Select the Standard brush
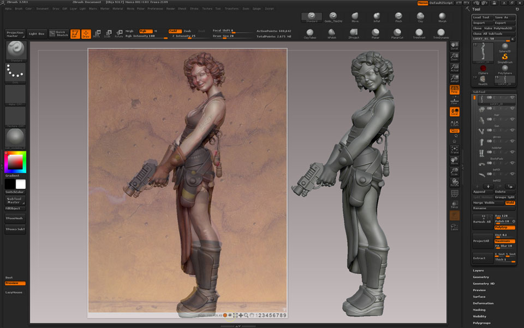524x328 pixels. tap(311, 17)
